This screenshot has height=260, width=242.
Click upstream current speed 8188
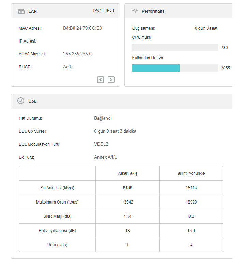click(x=127, y=188)
